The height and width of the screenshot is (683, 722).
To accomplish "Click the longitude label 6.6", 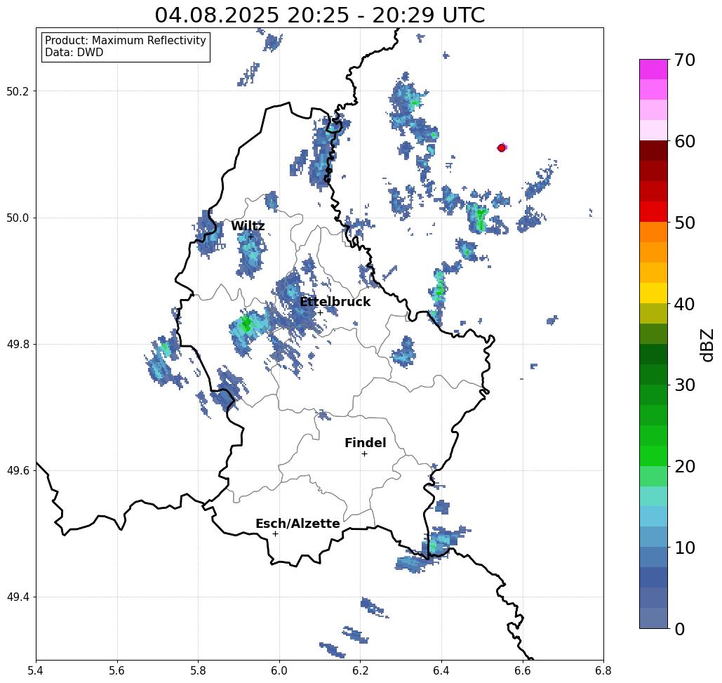I will tap(522, 670).
